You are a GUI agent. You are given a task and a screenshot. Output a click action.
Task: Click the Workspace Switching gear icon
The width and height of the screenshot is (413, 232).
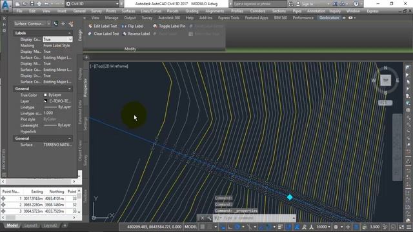click(336, 227)
